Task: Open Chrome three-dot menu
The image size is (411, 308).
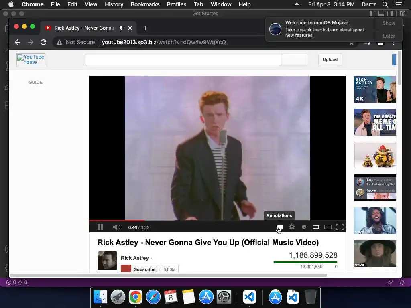Action: click(x=393, y=43)
